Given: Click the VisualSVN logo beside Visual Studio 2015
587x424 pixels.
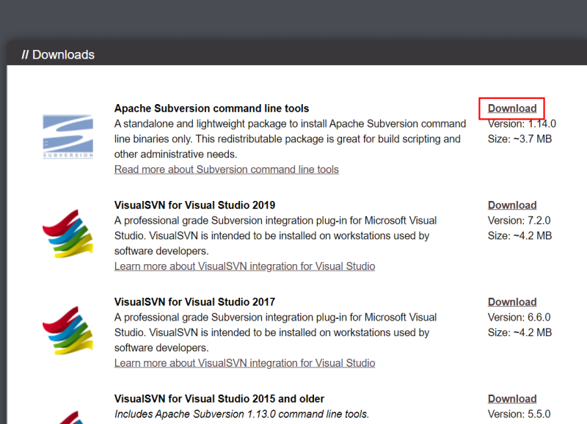Looking at the screenshot, I should coord(68,417).
